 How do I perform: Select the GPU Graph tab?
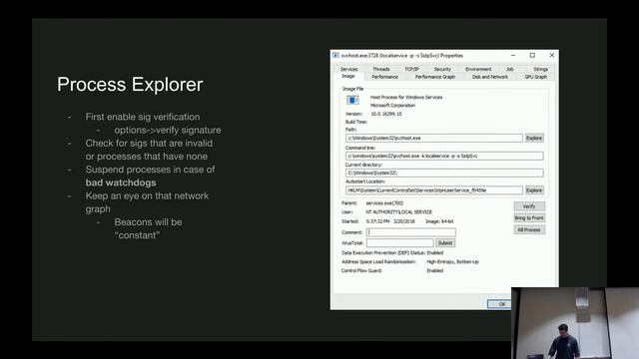click(536, 77)
